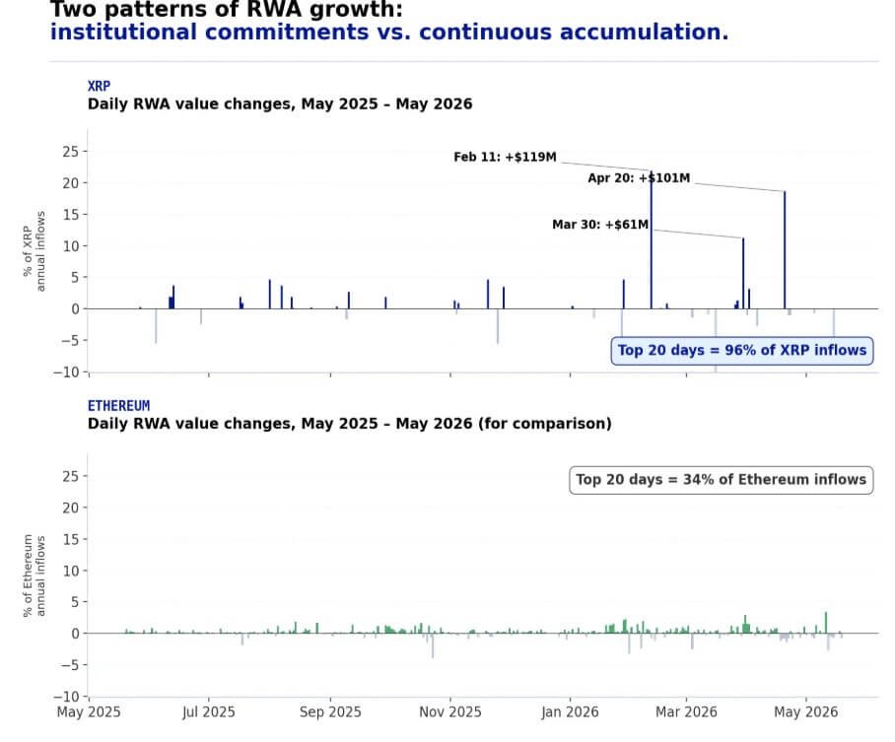Click the XRP section heading
Viewport: 895px width, 742px height.
(x=99, y=86)
